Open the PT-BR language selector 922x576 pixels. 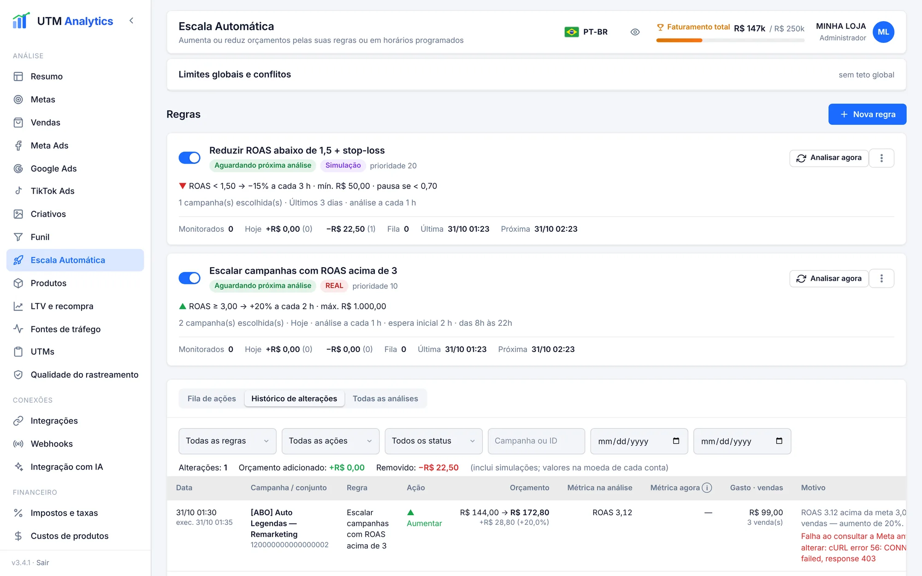(x=586, y=32)
